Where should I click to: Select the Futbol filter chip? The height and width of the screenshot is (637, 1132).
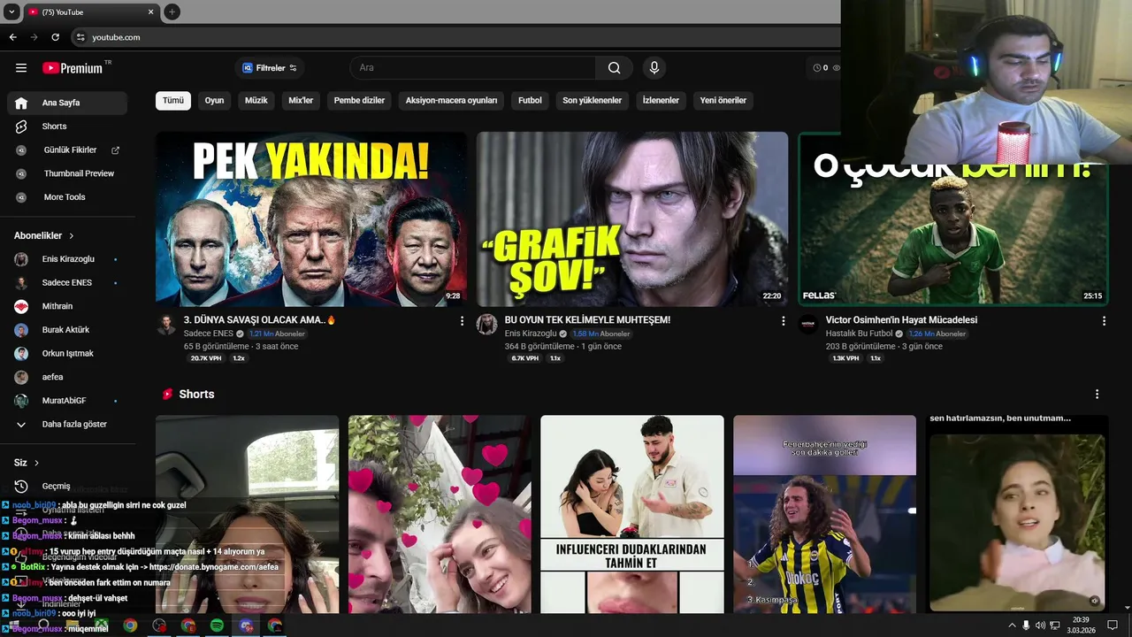530,101
